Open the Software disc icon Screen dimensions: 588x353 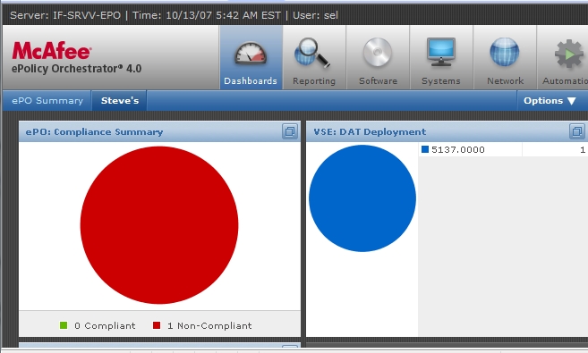tap(378, 53)
